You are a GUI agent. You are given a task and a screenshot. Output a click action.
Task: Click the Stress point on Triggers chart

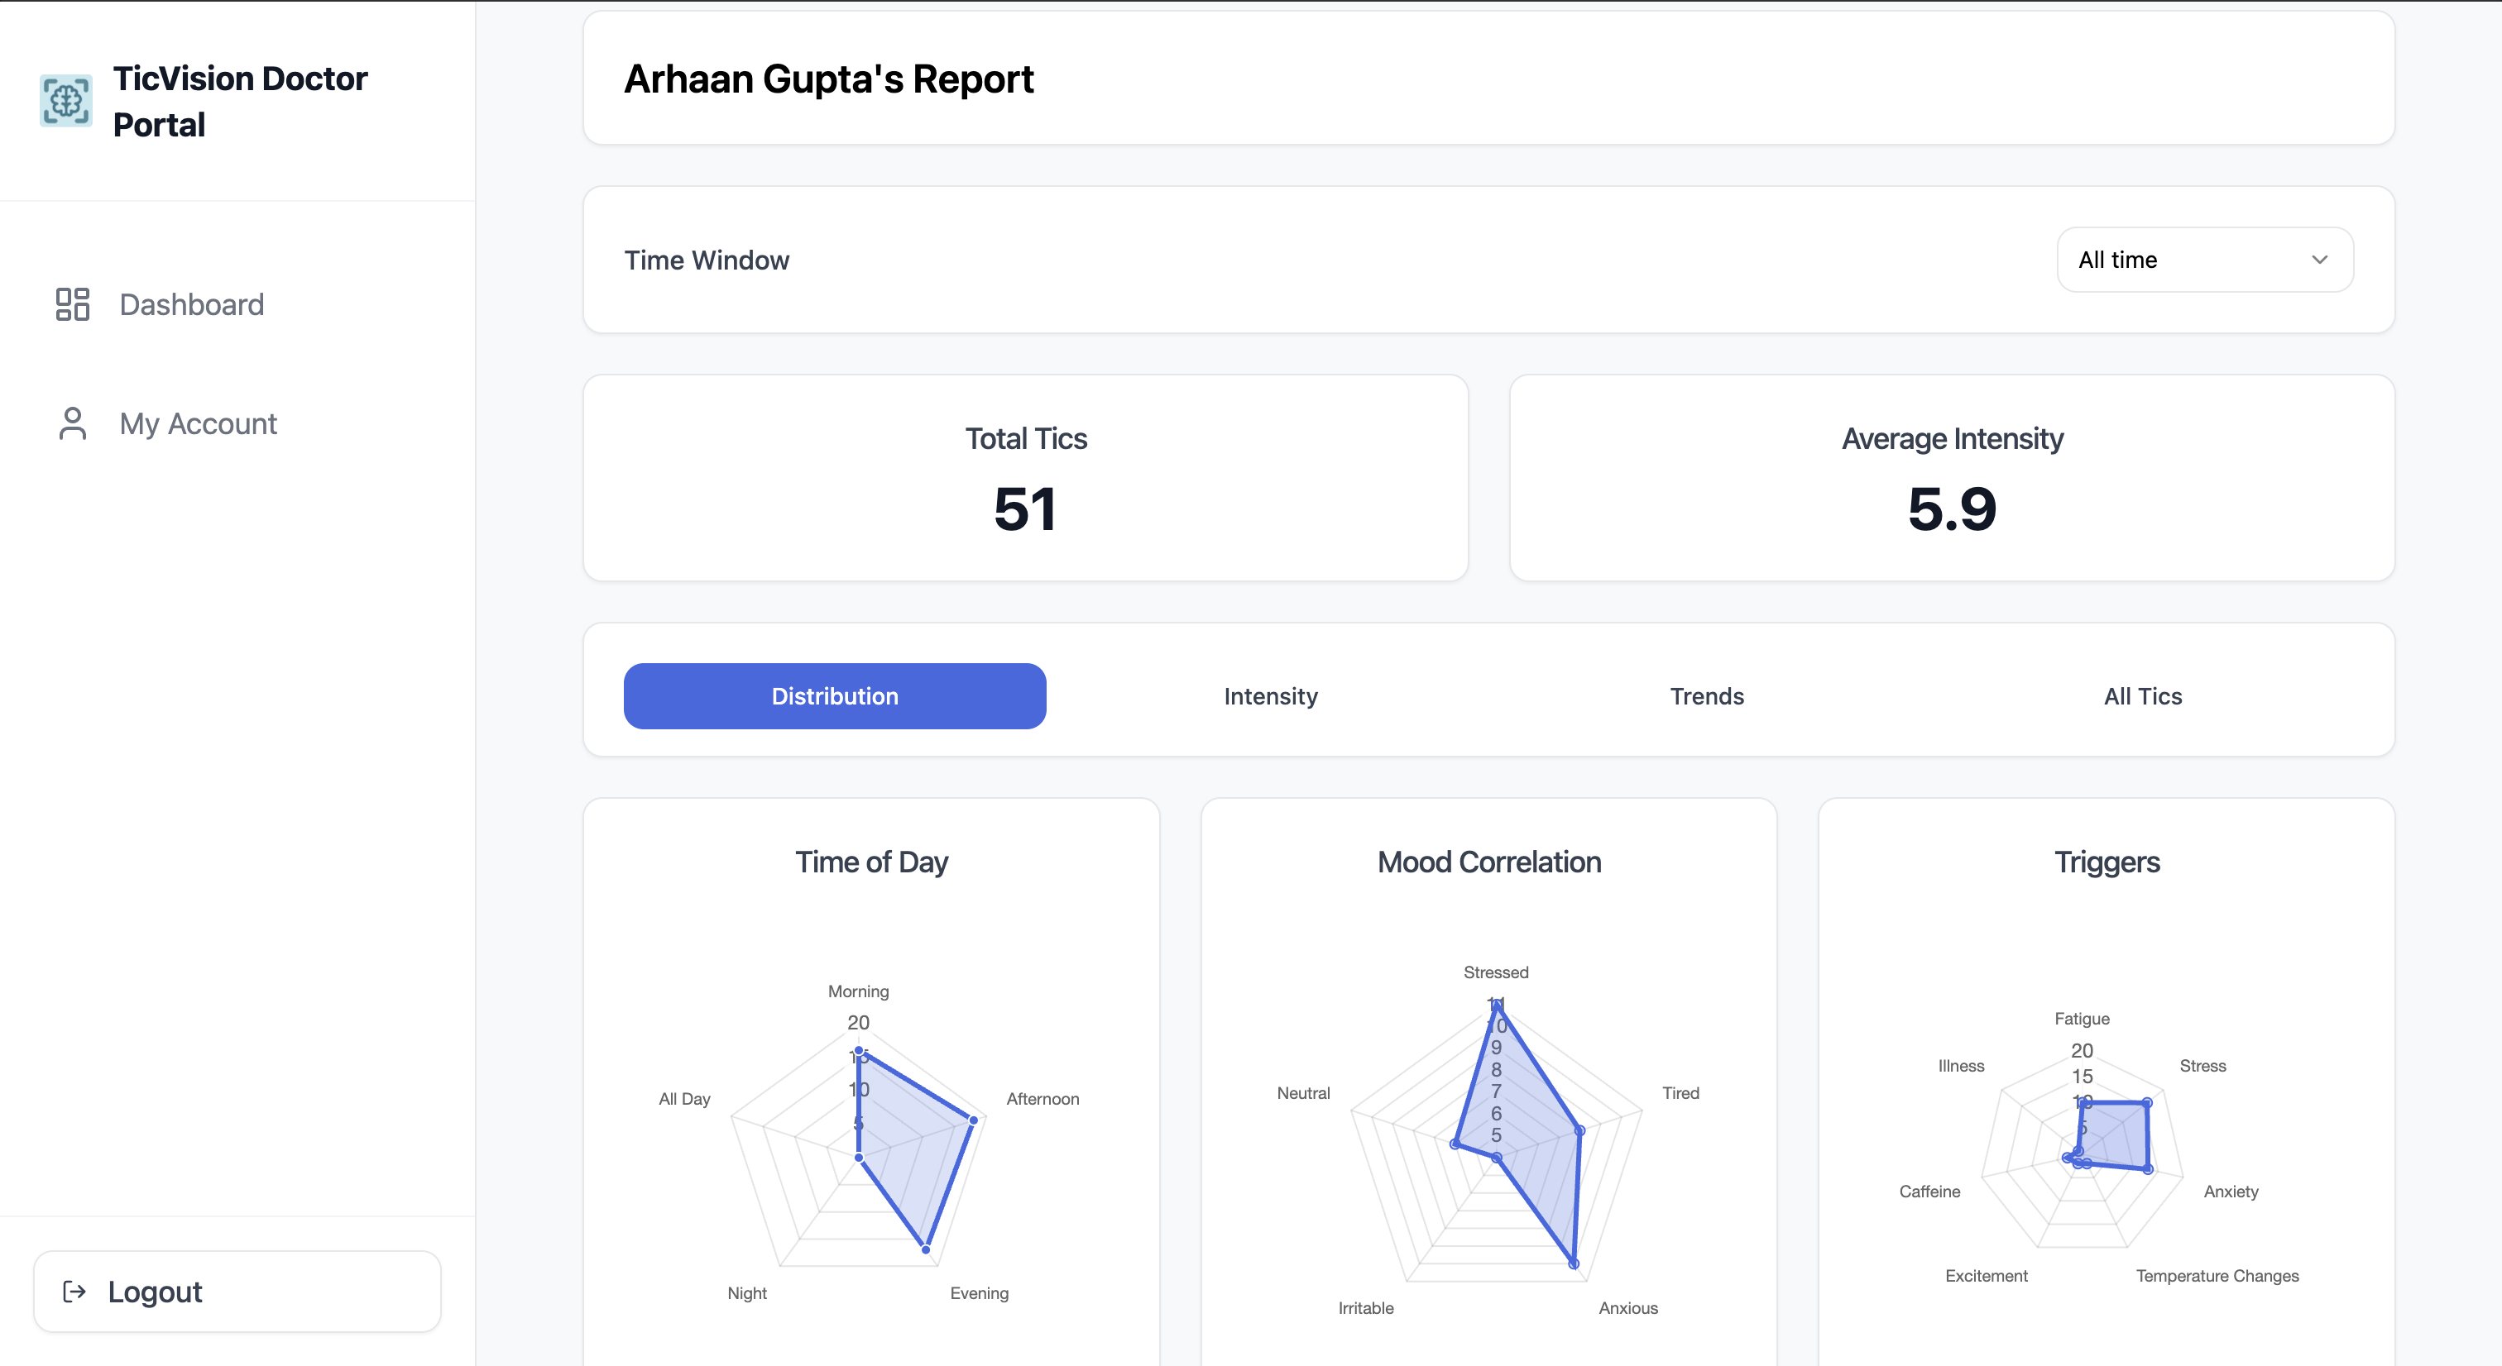(2146, 1103)
